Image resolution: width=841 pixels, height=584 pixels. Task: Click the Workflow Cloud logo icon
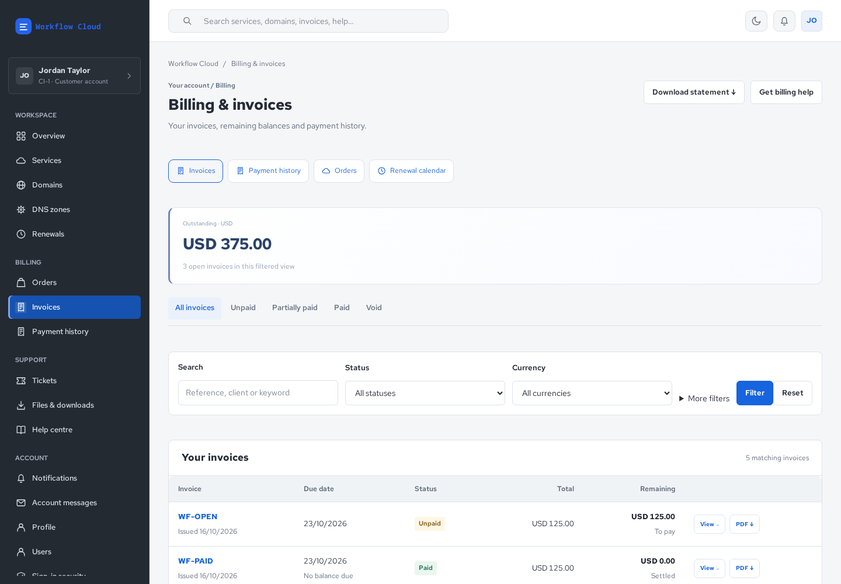23,26
